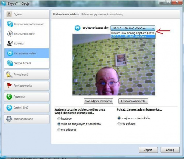Image resolution: width=184 pixels, height=159 pixels.
Task: Open the Skype Access entry
Action: click(x=27, y=63)
